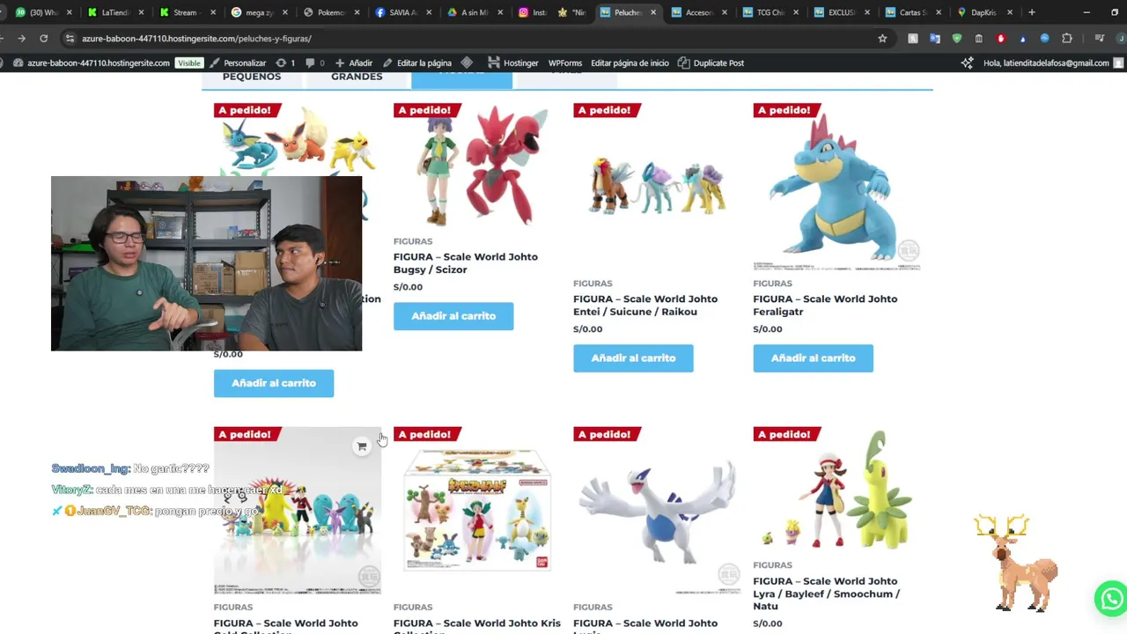Open Scale World Johto Kris Collection link
The width and height of the screenshot is (1127, 634).
click(476, 627)
